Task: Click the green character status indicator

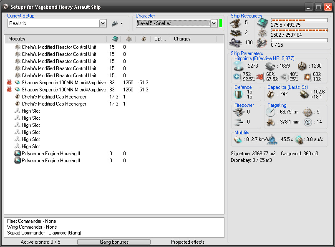Action: (x=221, y=23)
